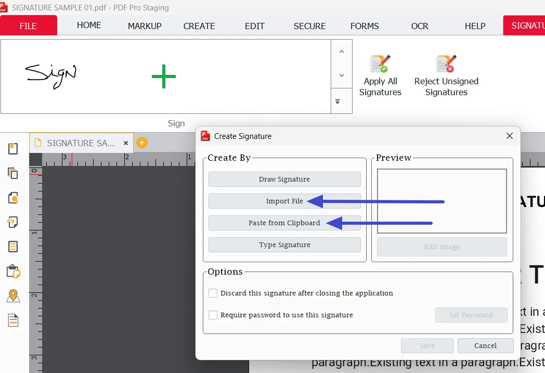Click the Type Signature button

284,245
